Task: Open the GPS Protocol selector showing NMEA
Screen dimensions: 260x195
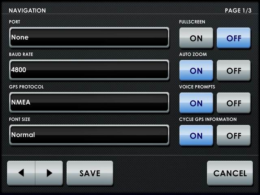Action: 89,102
